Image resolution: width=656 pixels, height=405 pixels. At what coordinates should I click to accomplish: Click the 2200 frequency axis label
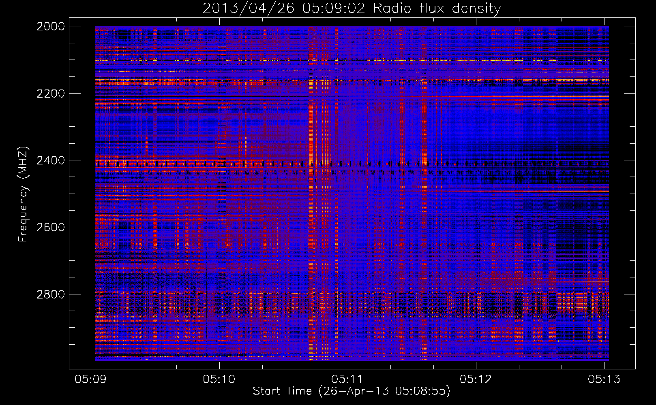[x=51, y=94]
